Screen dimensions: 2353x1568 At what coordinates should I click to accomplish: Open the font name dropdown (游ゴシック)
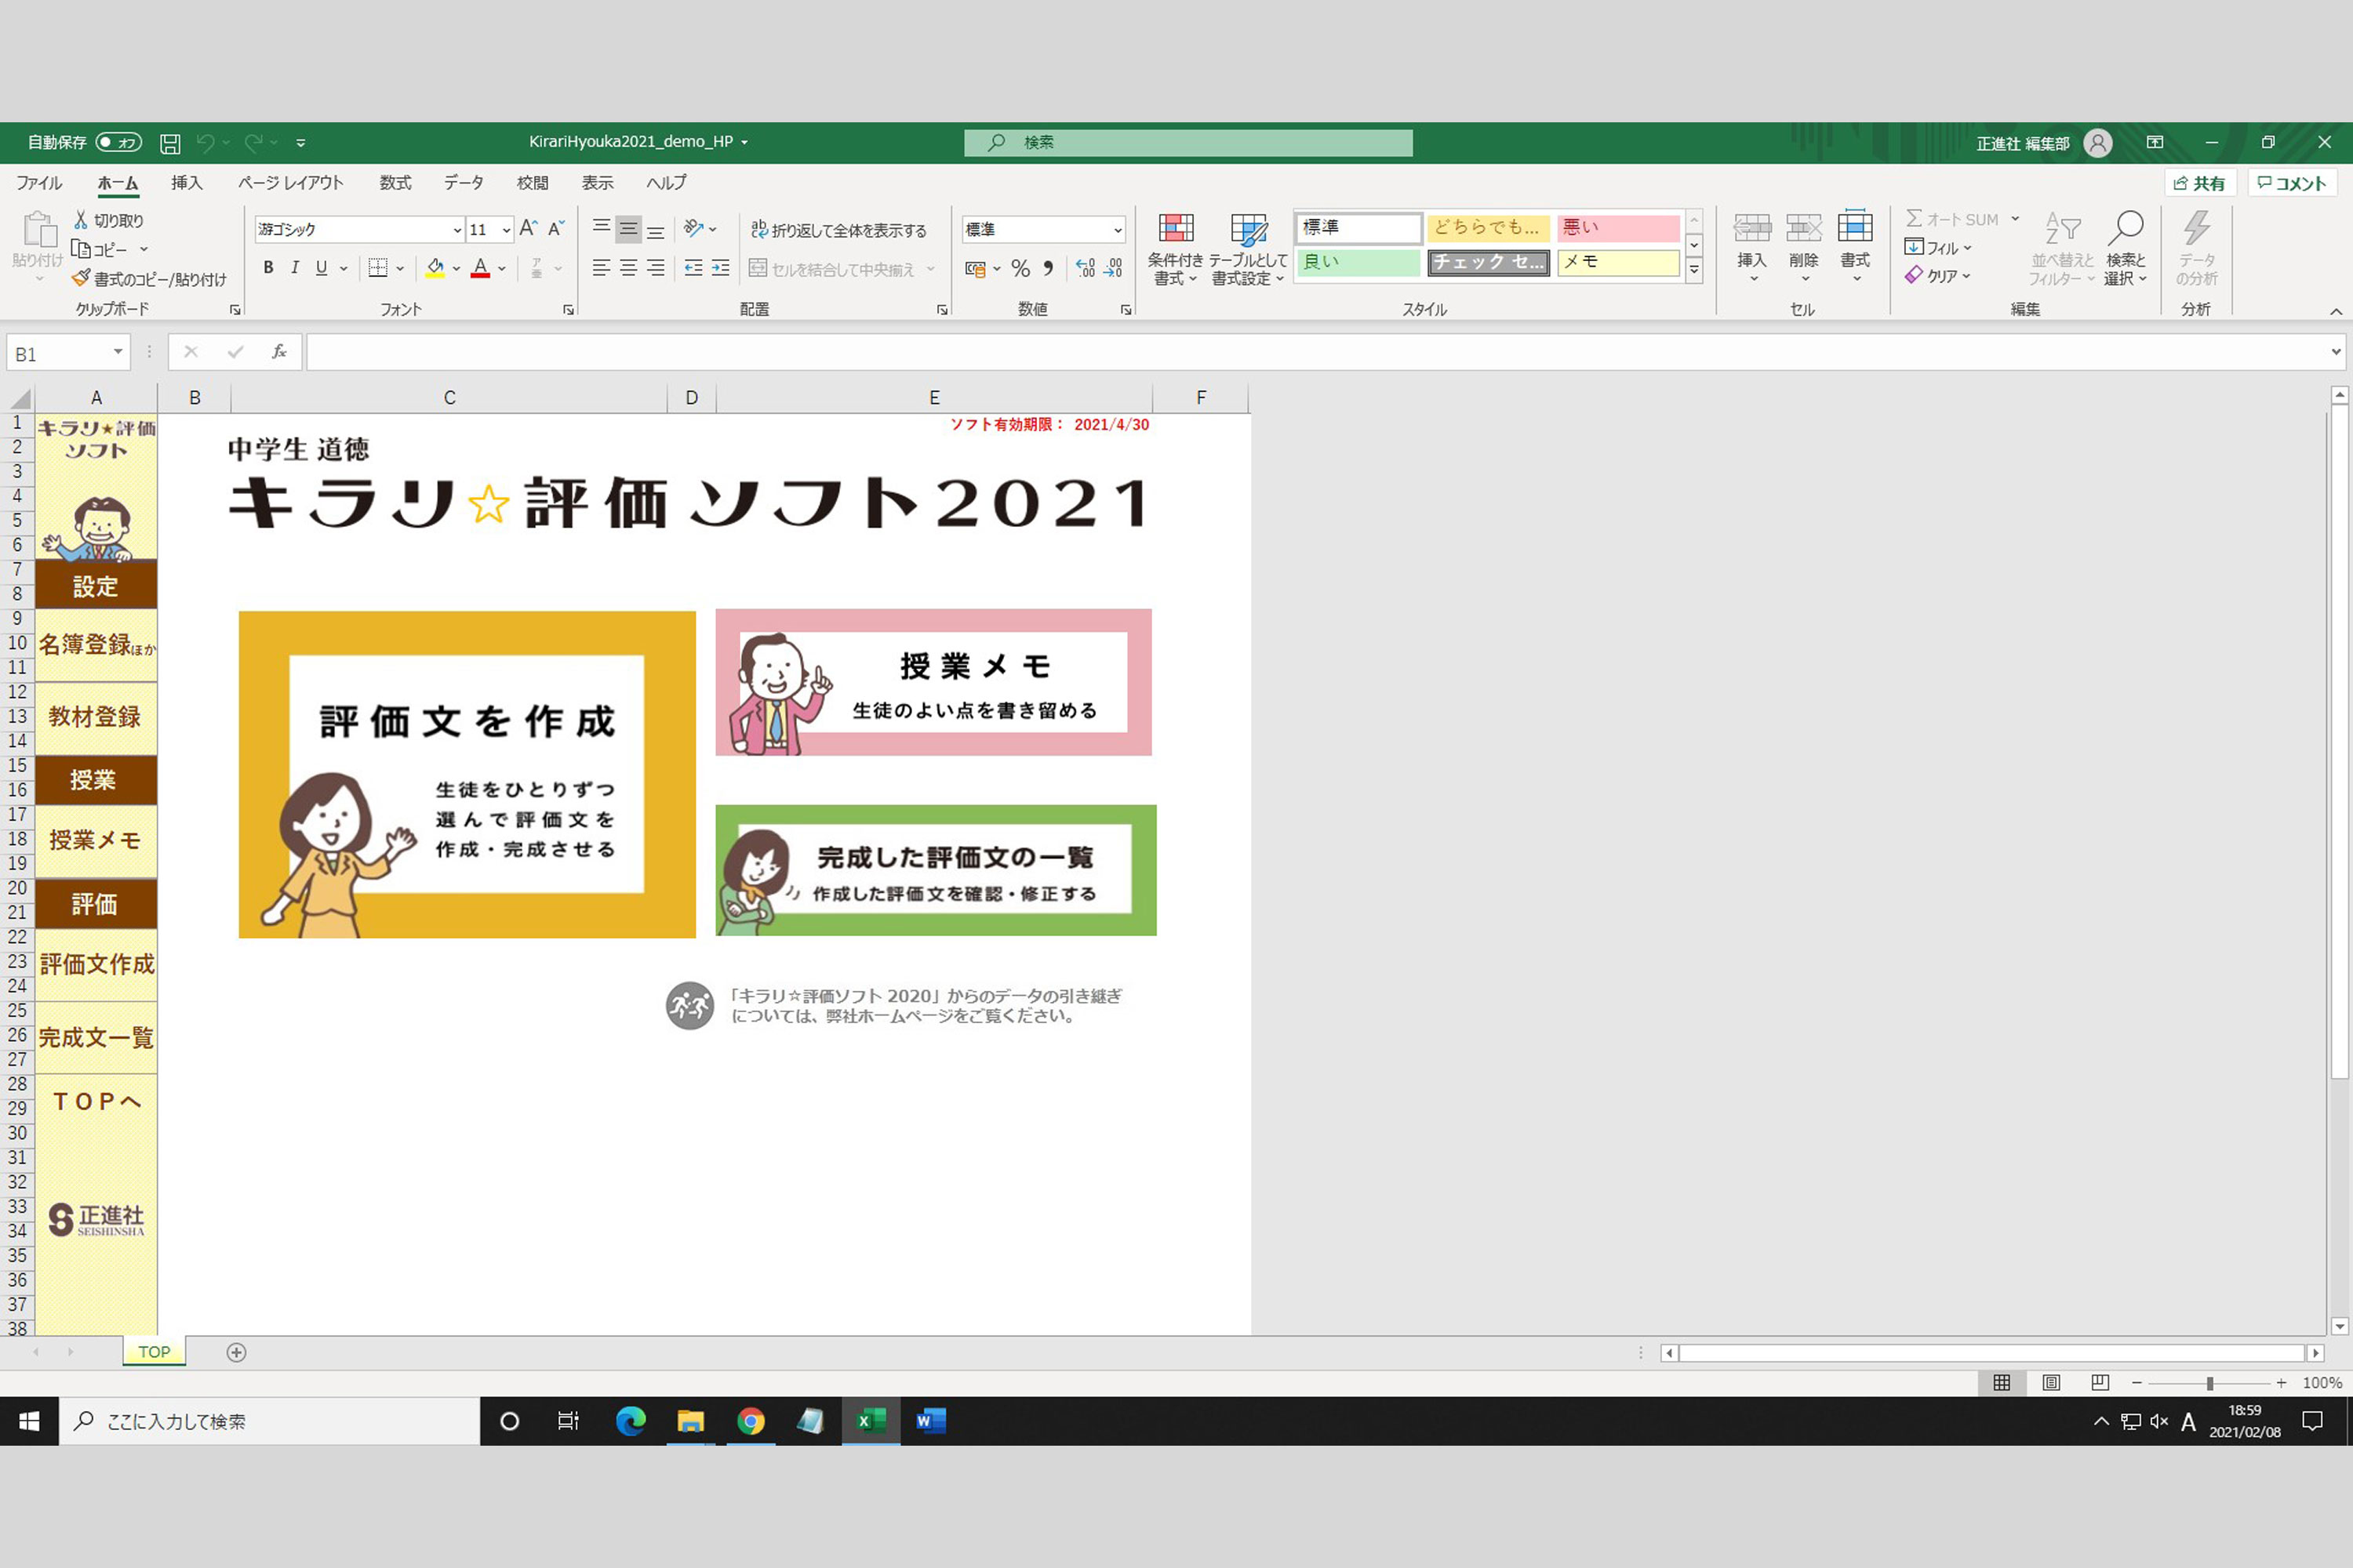pos(457,230)
